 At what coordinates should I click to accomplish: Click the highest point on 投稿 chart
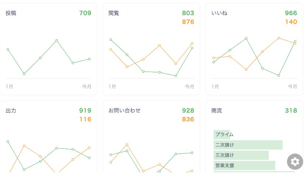coord(56,40)
